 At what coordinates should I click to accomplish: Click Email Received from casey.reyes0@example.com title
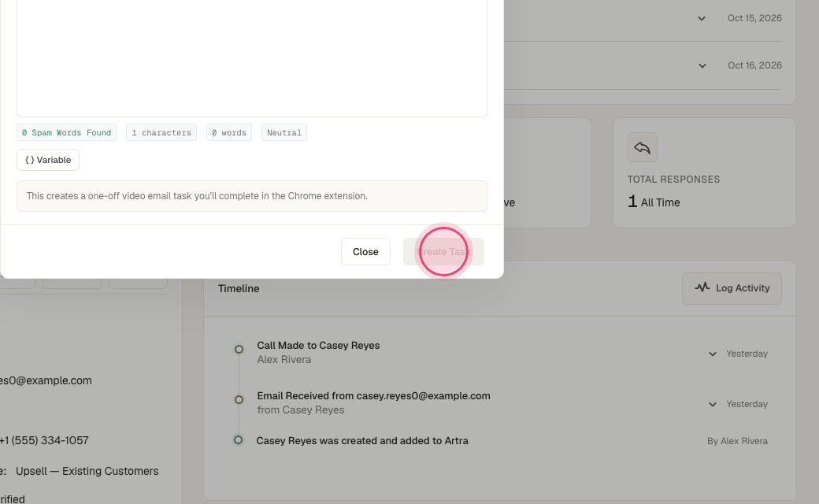pos(373,396)
